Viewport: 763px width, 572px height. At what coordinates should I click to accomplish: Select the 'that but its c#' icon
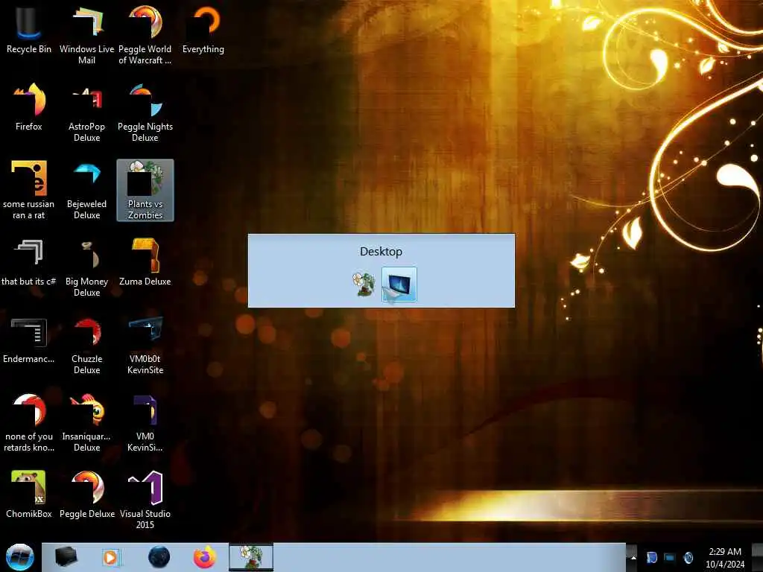(29, 263)
